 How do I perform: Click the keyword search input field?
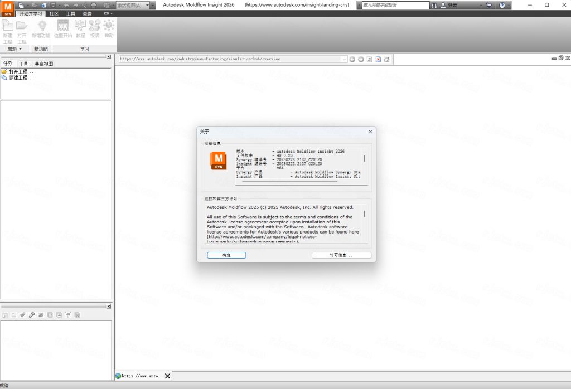[x=395, y=5]
